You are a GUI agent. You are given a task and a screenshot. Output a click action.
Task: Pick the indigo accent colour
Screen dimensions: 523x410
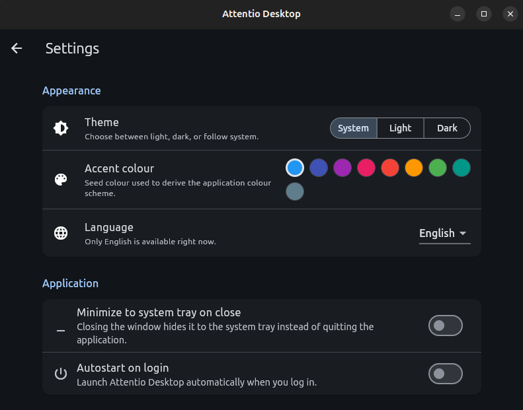coord(319,168)
